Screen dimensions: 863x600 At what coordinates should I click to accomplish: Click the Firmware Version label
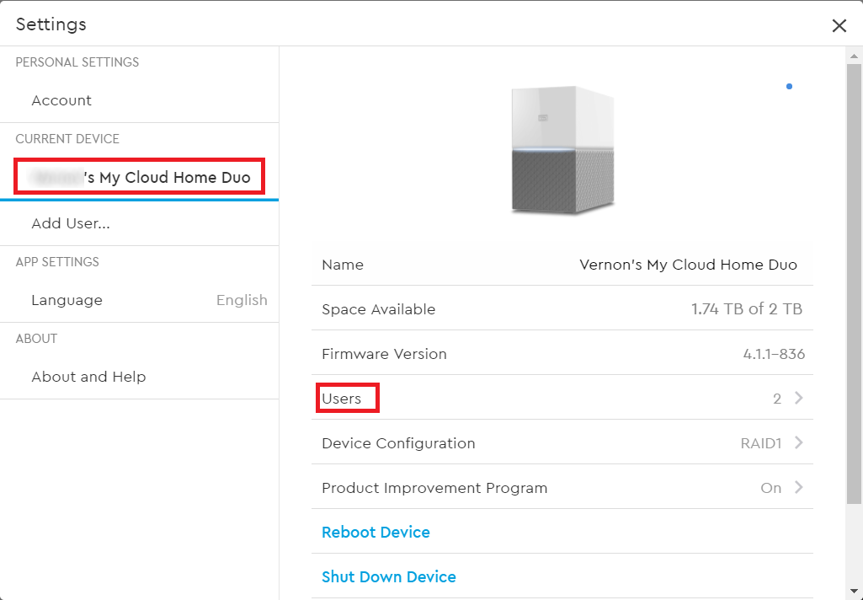[x=384, y=354]
